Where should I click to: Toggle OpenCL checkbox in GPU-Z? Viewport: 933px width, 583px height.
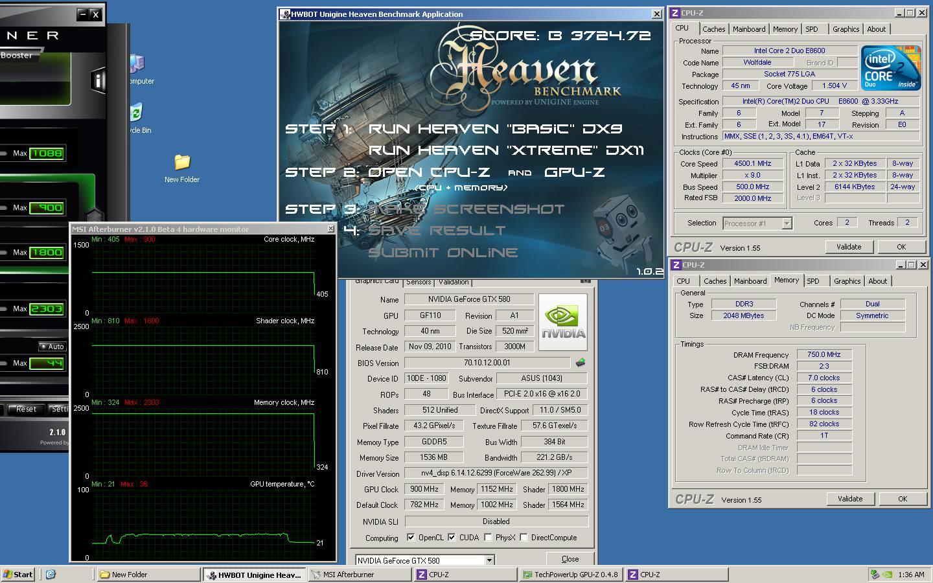pos(411,538)
